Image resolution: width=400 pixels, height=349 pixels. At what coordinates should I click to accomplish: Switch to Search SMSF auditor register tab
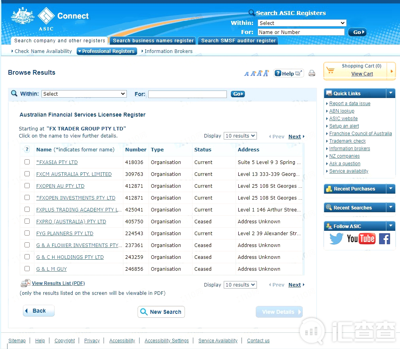[238, 41]
